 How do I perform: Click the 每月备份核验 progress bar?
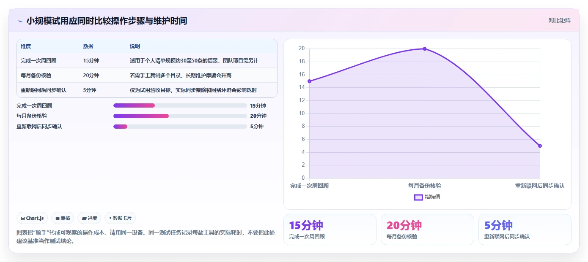click(180, 116)
